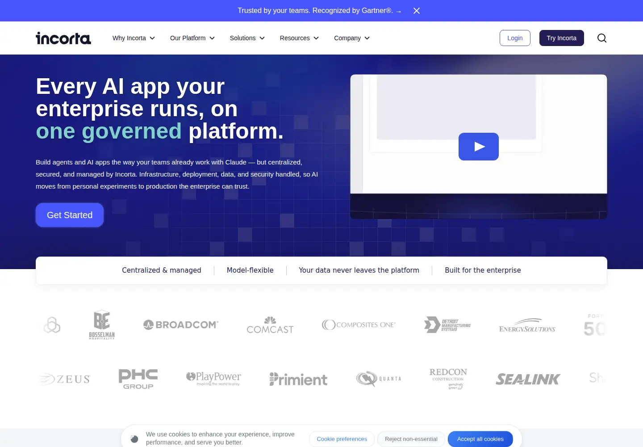This screenshot has width=643, height=447.
Task: Expand the Company menu
Action: pos(352,38)
